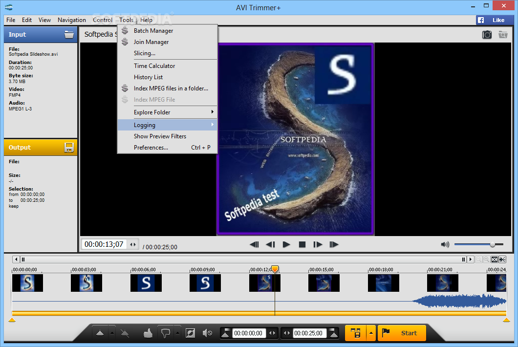This screenshot has height=347, width=518.
Task: Jump to previous key frame button
Action: pyautogui.click(x=254, y=244)
